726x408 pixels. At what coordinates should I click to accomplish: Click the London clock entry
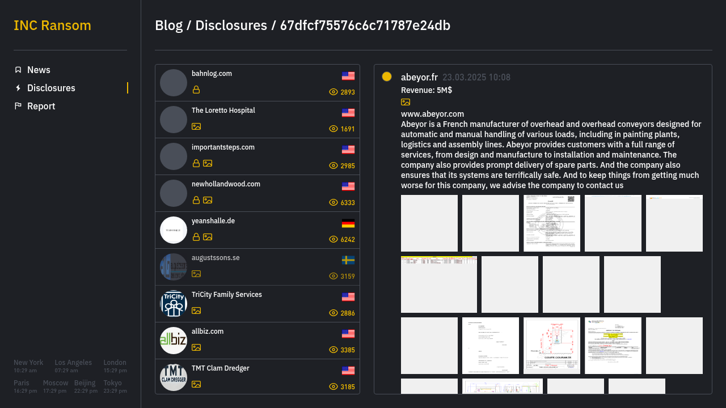coord(115,366)
